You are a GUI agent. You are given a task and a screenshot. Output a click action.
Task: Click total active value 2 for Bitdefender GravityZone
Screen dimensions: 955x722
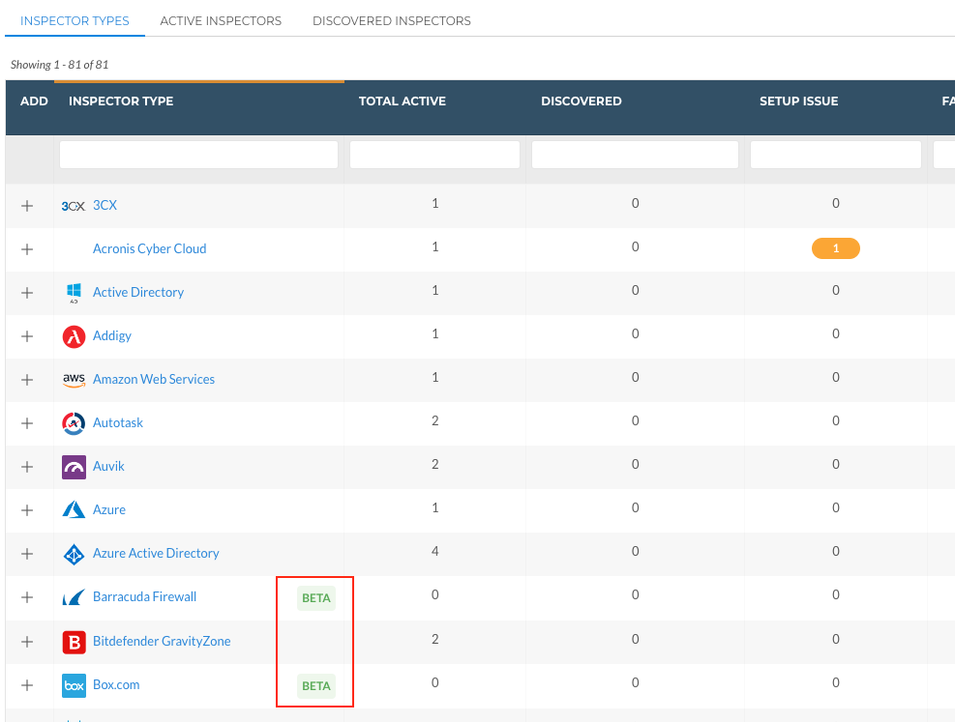point(434,639)
